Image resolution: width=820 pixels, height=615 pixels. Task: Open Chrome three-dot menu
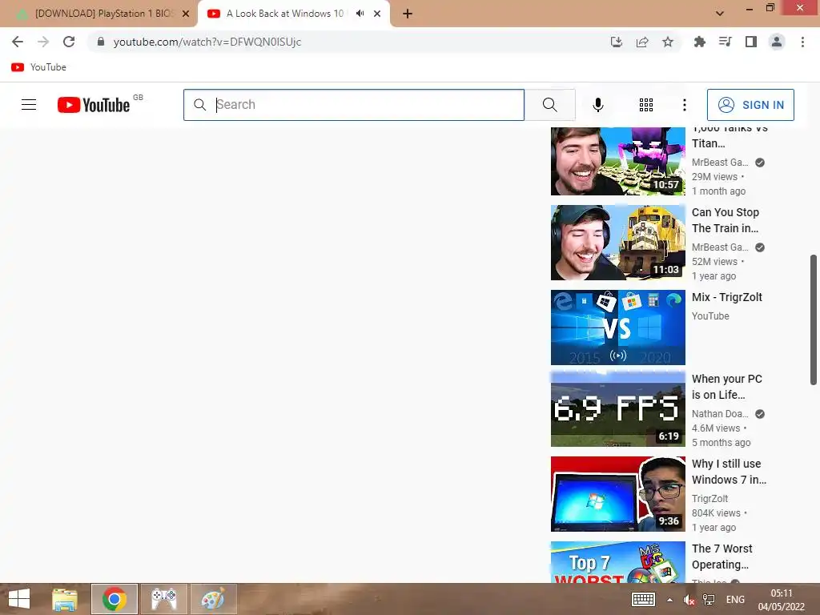click(802, 42)
